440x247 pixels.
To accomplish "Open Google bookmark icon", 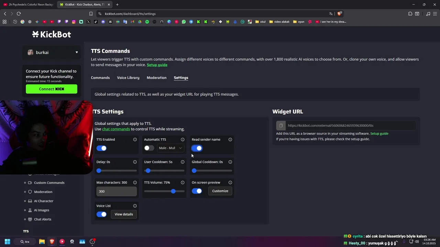I will click(22, 22).
